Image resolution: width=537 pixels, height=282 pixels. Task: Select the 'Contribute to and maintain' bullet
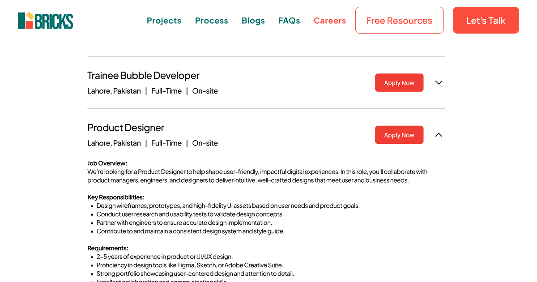191,231
